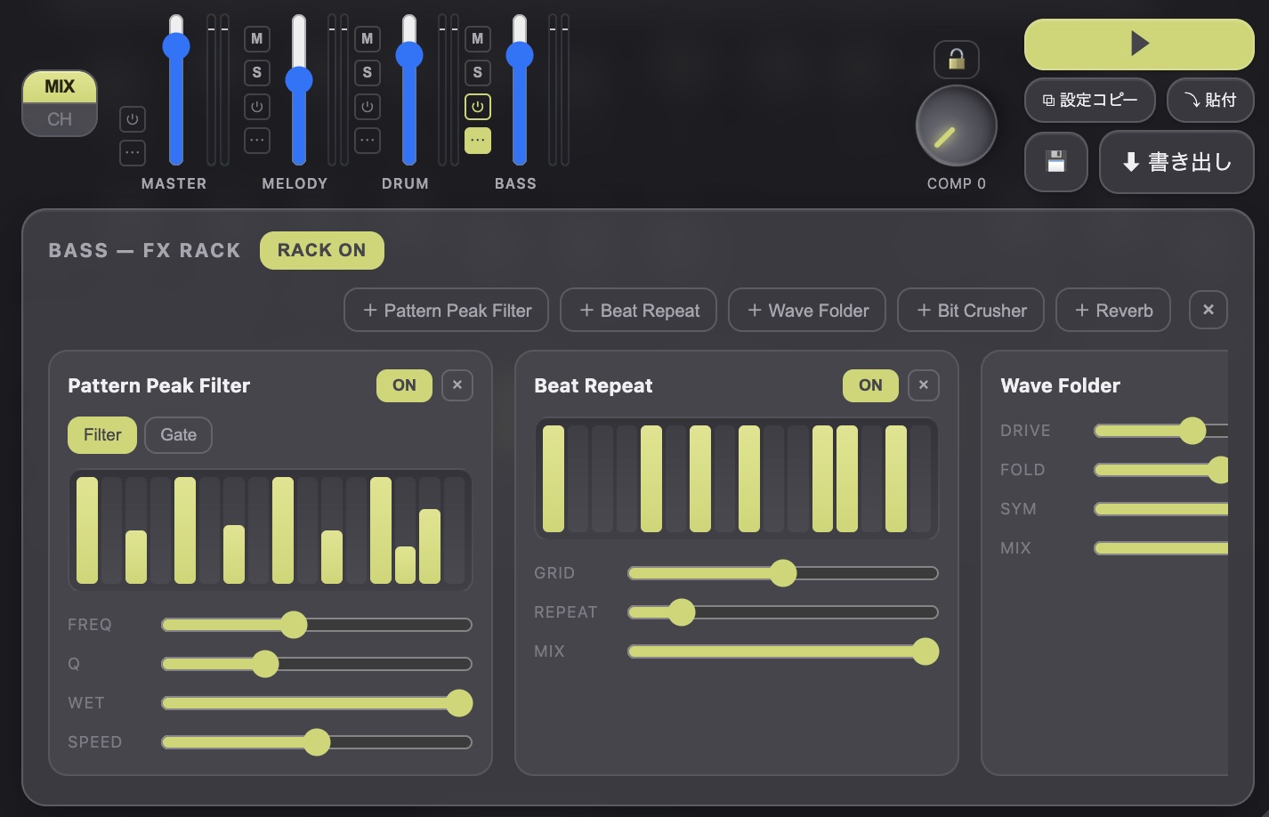Viewport: 1269px width, 817px height.
Task: Click the highlighted BASS dots button
Action: pos(478,141)
